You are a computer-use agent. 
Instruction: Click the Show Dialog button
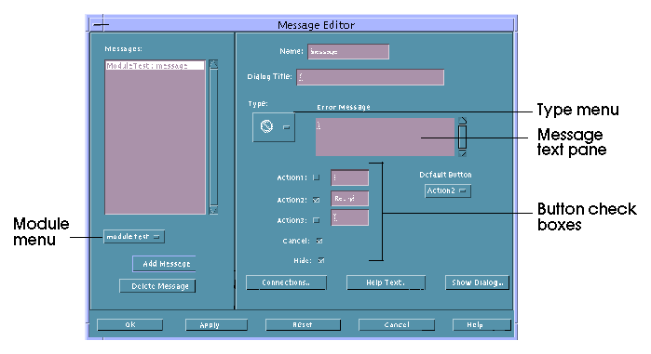(x=477, y=282)
